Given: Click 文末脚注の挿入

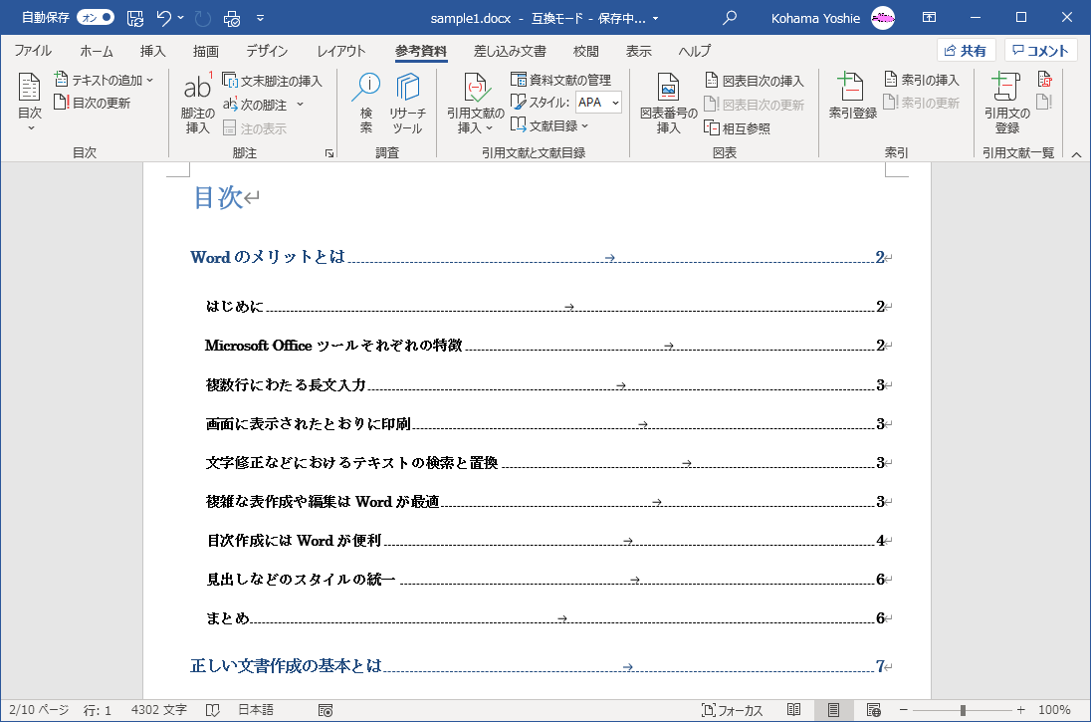Looking at the screenshot, I should [272, 81].
